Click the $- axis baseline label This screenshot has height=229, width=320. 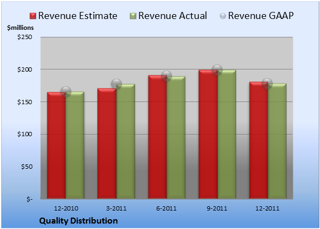(29, 199)
